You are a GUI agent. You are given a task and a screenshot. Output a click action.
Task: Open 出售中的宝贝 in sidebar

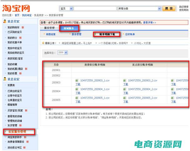pyautogui.click(x=15, y=96)
